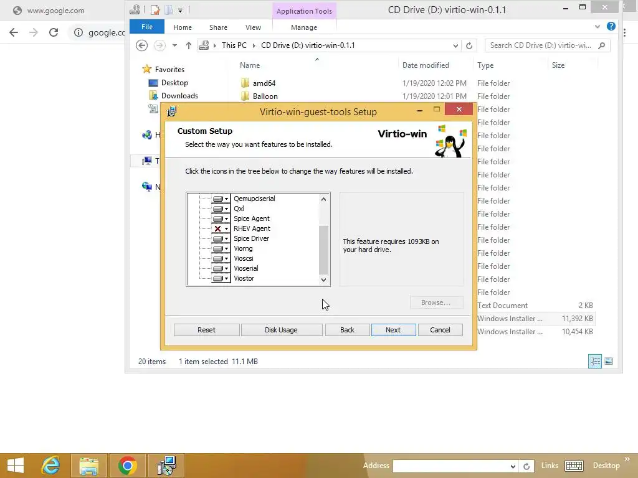Click the Favorites star heading
The width and height of the screenshot is (638, 478).
(163, 70)
